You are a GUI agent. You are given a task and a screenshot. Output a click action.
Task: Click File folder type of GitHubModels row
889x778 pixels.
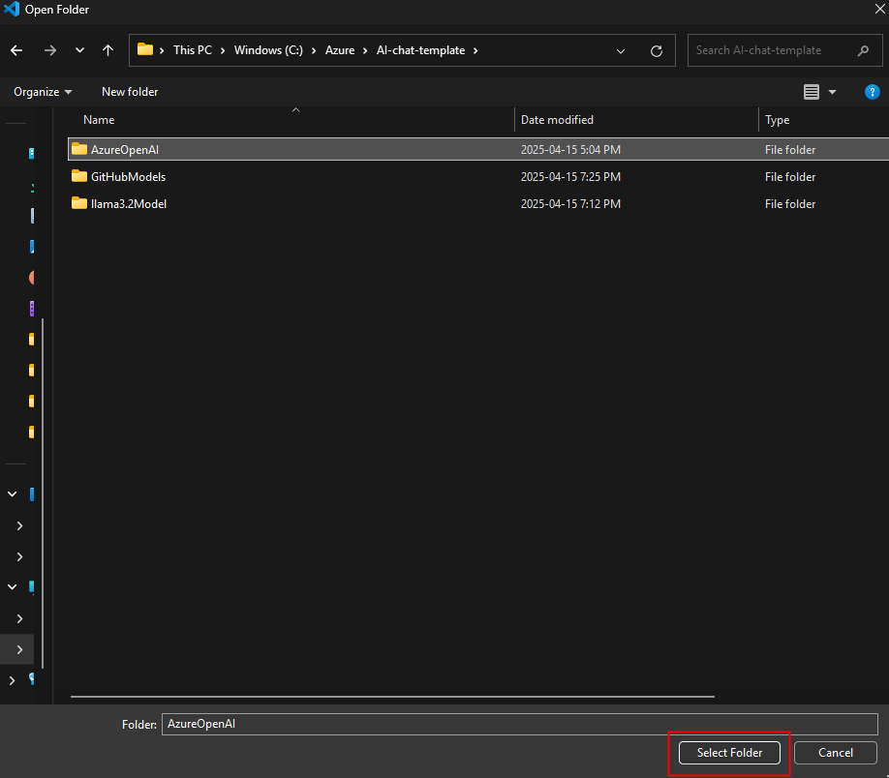click(x=790, y=177)
